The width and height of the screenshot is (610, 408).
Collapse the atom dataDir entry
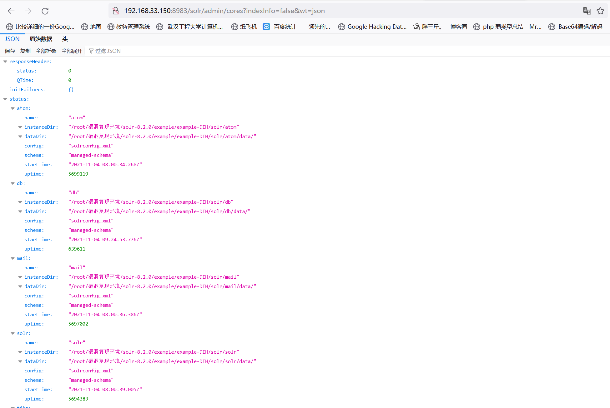click(20, 137)
